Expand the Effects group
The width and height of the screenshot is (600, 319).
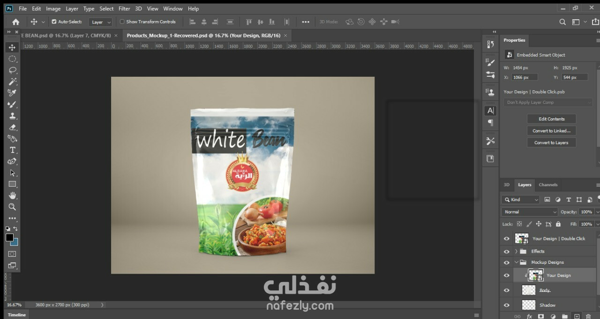tap(516, 251)
